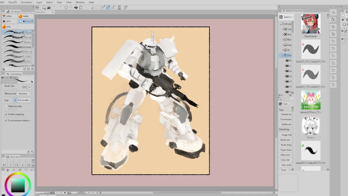
Task: Toggle Enable snapping checkbox
Action: 6,114
